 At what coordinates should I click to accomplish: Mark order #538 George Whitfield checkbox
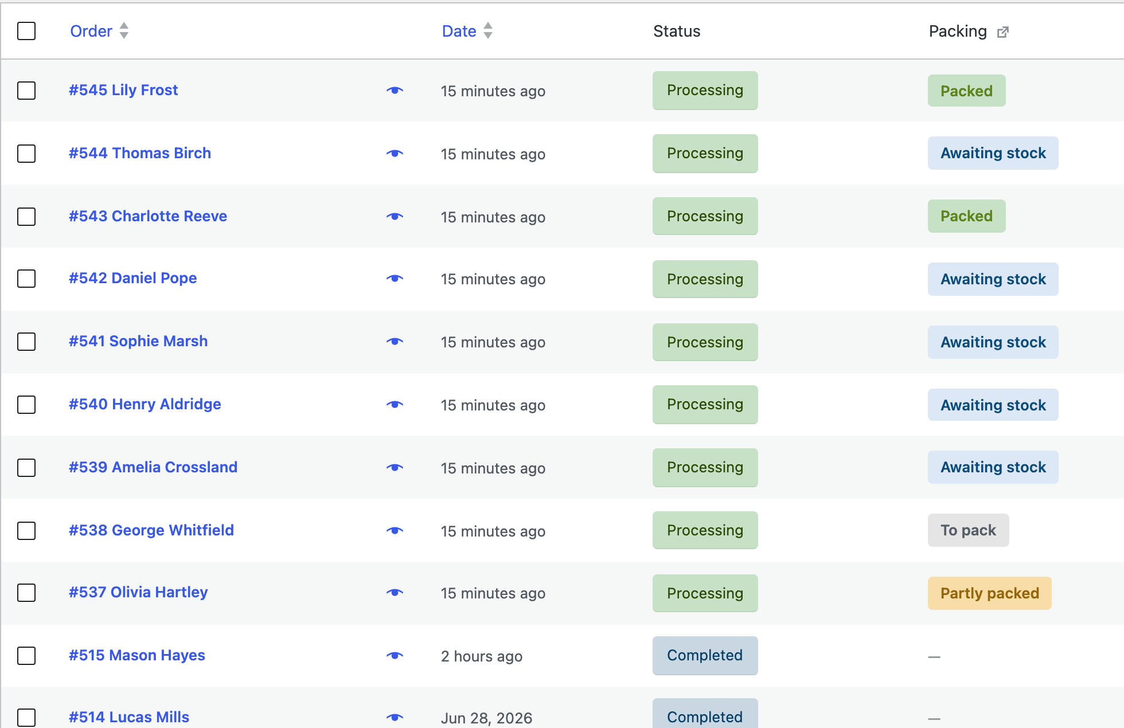pyautogui.click(x=26, y=531)
